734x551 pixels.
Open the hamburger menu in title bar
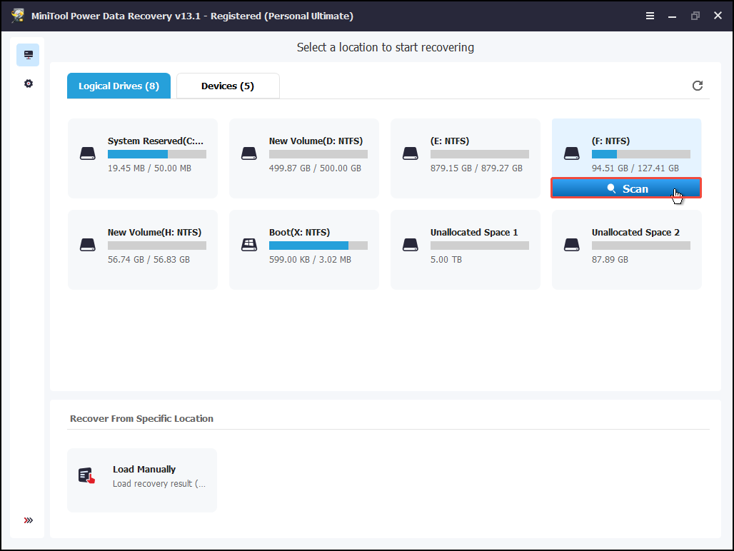coord(650,16)
